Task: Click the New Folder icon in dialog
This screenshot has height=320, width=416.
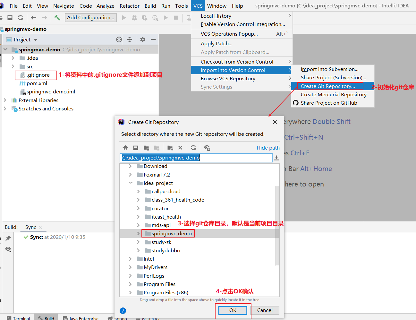Action: [170, 148]
